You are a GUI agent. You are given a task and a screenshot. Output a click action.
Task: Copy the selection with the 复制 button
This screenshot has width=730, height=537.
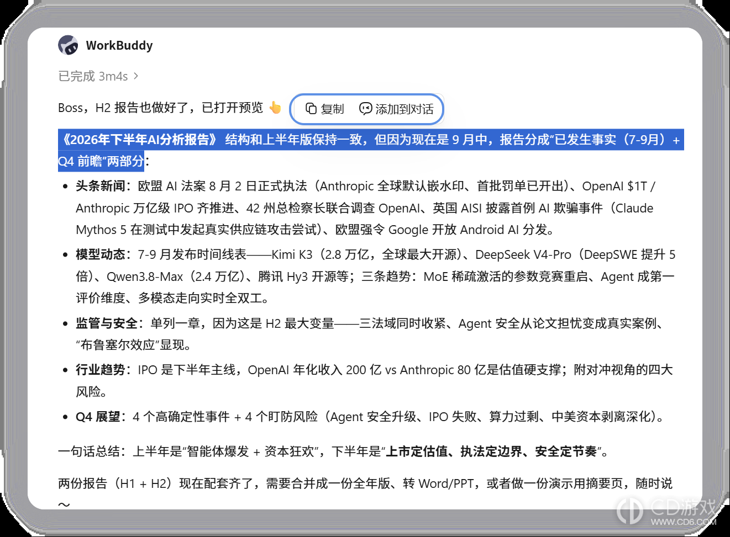pos(325,109)
